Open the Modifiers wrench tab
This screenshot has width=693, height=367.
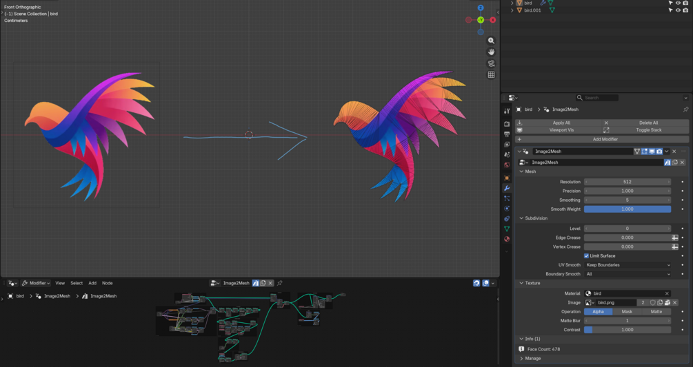coord(507,189)
